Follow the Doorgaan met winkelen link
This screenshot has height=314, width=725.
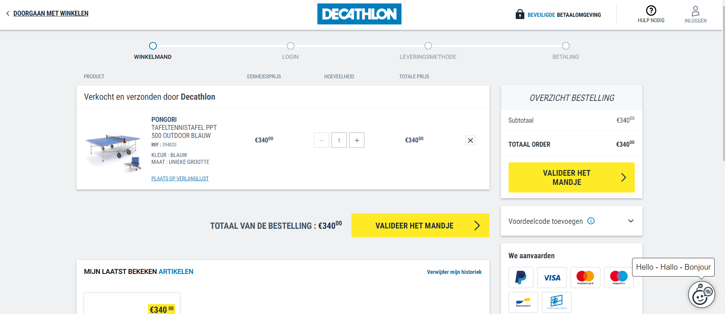coord(51,13)
